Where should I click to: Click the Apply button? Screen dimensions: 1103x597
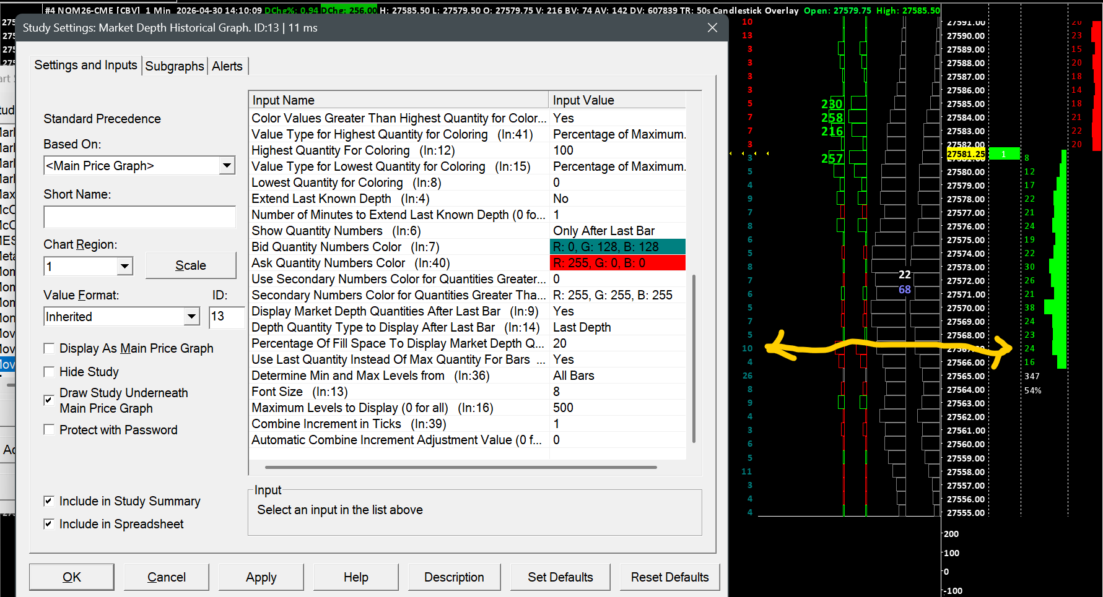point(261,577)
